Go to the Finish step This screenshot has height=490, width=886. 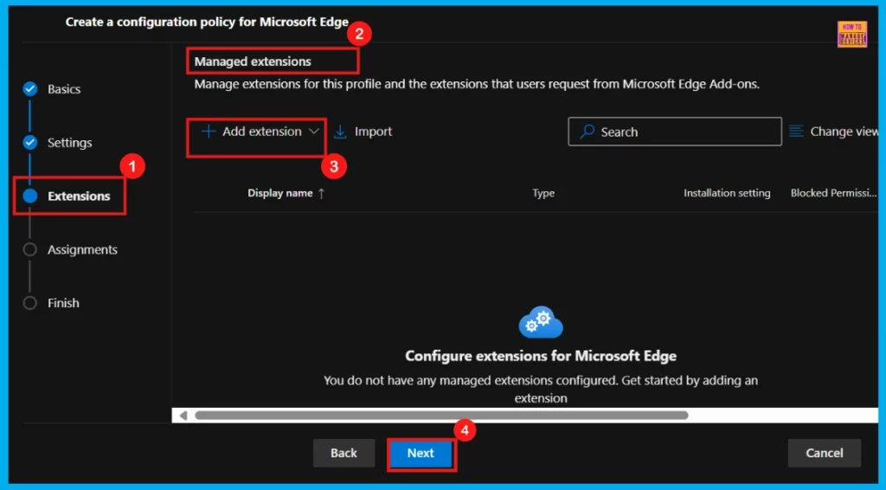63,303
